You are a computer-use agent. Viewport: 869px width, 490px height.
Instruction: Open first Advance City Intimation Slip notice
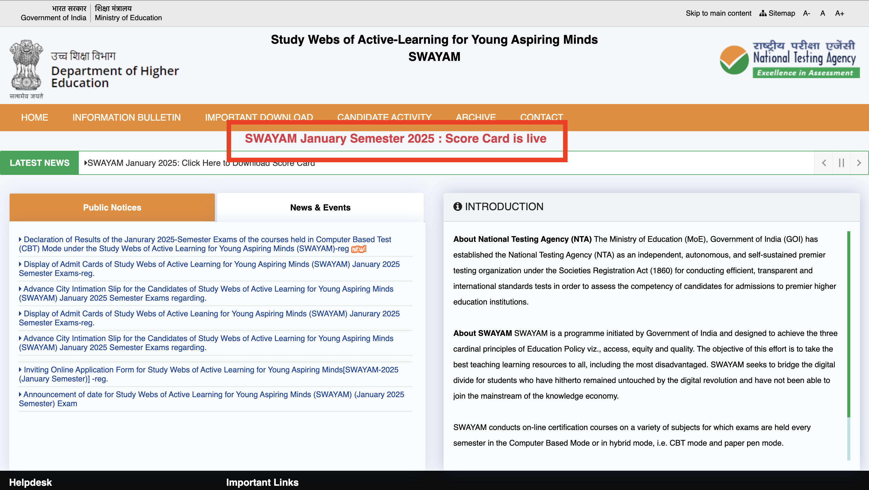pyautogui.click(x=206, y=293)
